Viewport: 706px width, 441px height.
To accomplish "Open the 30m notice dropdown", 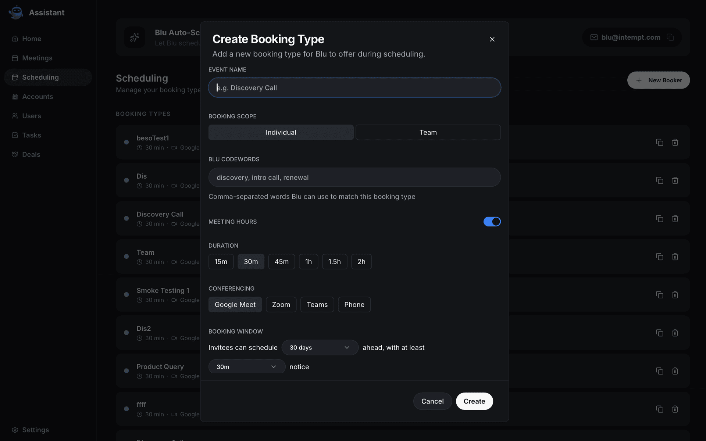I will 247,367.
